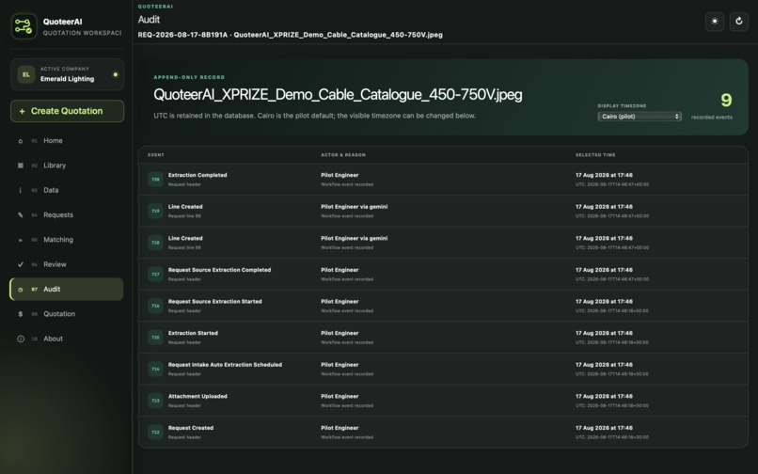Click the About info icon
758x474 pixels.
tap(21, 340)
